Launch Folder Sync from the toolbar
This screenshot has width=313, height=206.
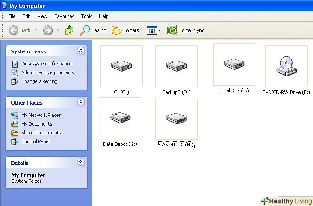tap(186, 30)
